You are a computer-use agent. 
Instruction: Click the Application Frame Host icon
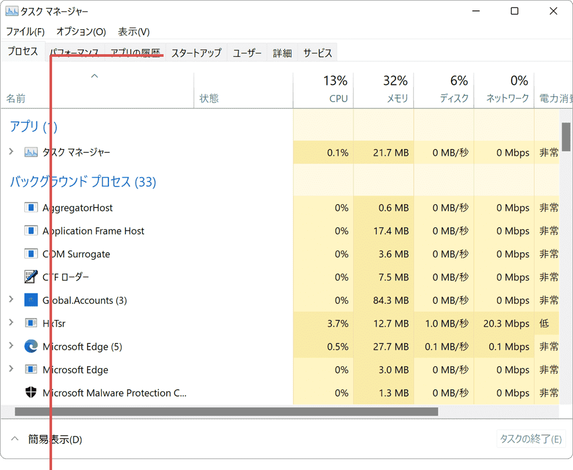click(31, 231)
